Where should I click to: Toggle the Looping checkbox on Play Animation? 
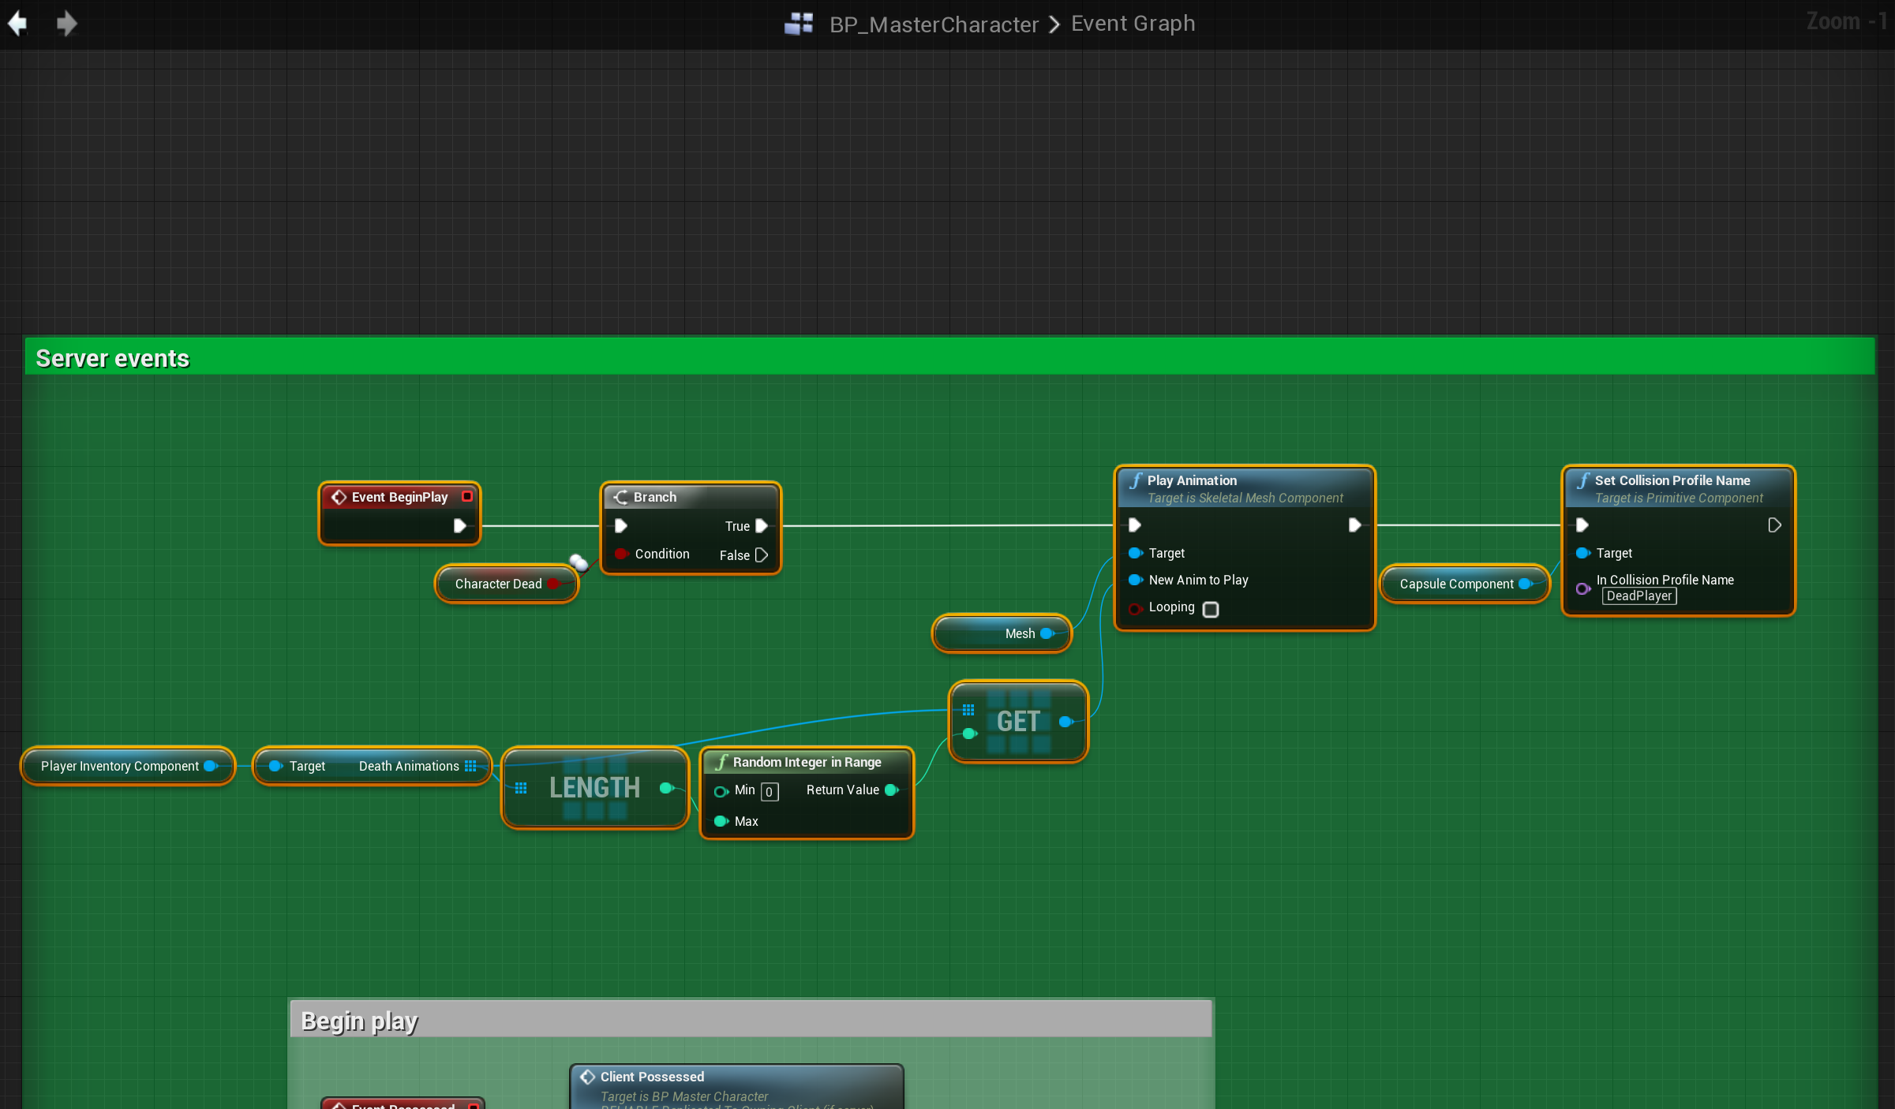click(x=1211, y=609)
